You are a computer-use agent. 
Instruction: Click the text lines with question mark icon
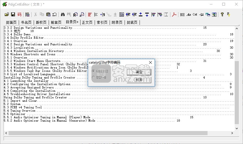(228, 15)
